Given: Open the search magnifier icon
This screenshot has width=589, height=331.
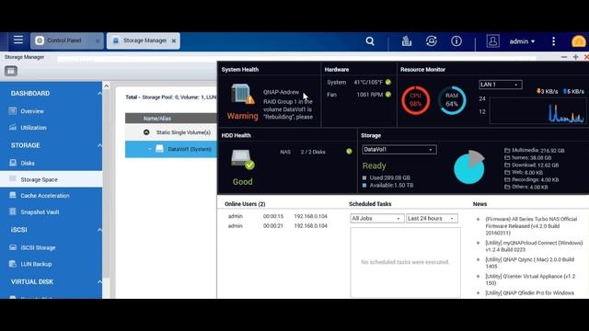Looking at the screenshot, I should click(370, 41).
